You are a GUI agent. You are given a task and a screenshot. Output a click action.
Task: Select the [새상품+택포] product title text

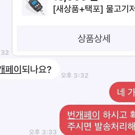pyautogui.click(x=78, y=10)
